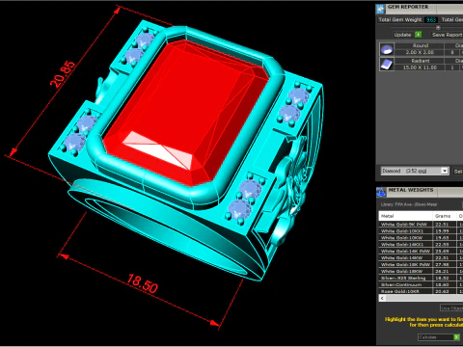Click the Round gem shape label
The height and width of the screenshot is (347, 463).
click(421, 45)
